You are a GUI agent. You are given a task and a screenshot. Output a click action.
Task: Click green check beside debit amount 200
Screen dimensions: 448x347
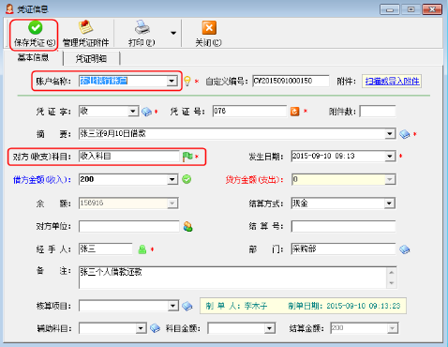point(187,179)
